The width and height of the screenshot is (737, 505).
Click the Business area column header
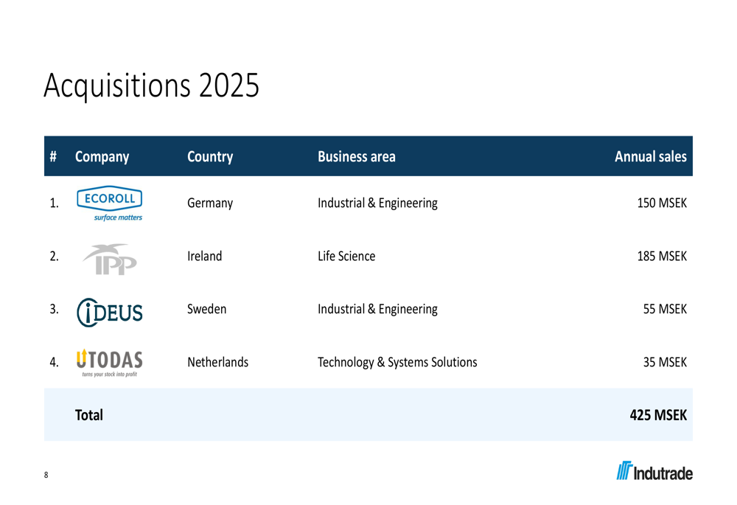[356, 156]
